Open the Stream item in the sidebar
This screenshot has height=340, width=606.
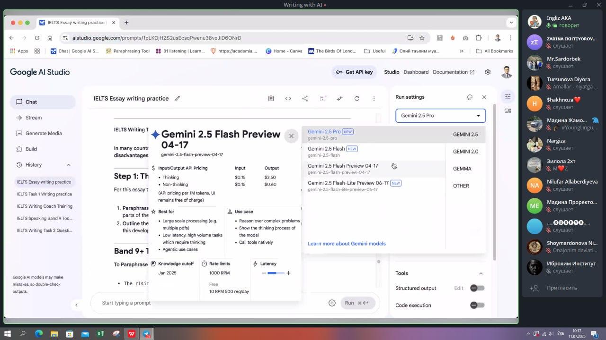[x=43, y=118]
